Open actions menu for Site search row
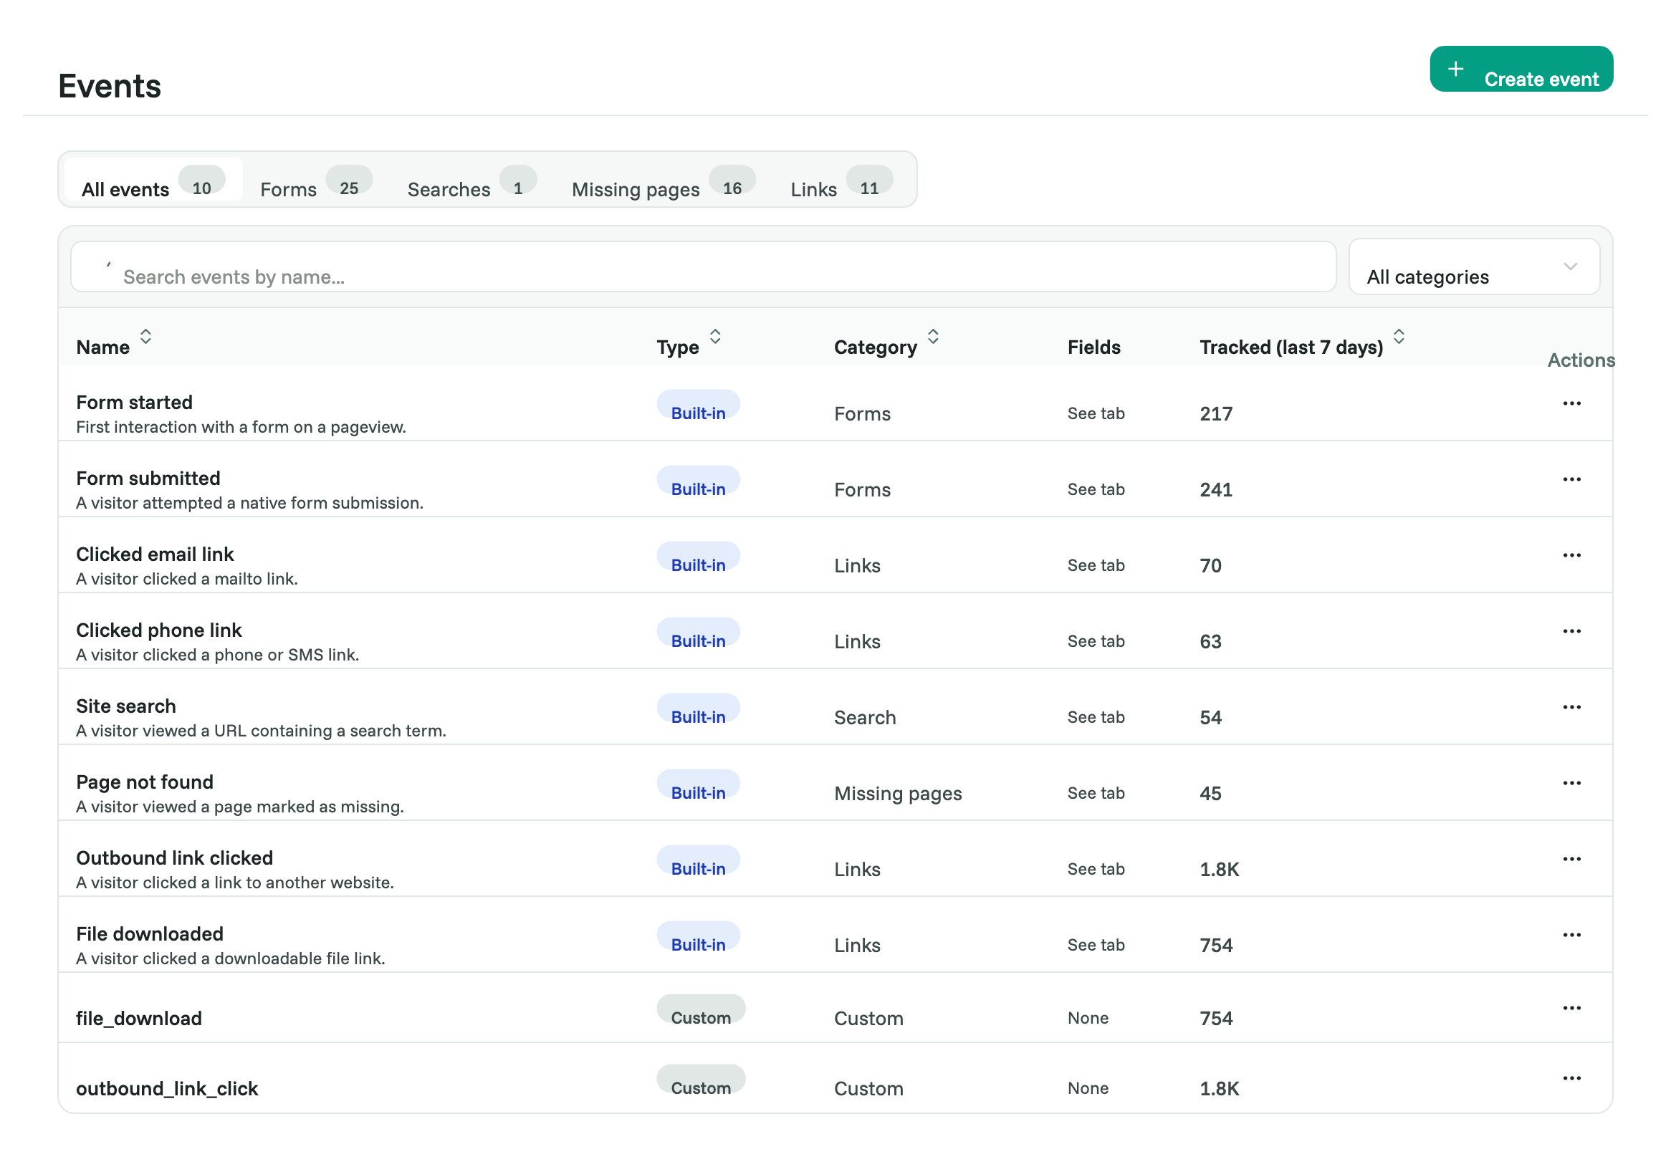 tap(1571, 707)
